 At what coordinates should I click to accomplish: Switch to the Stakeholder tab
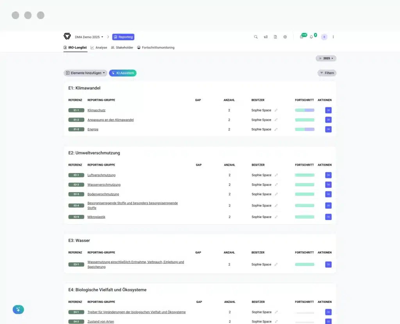[x=122, y=48]
